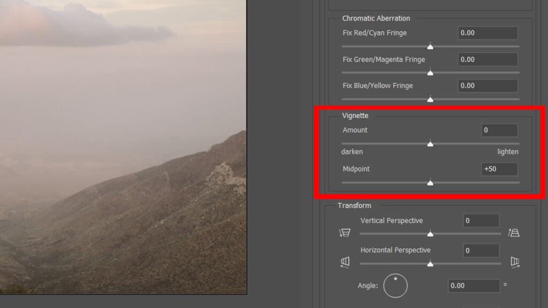Screen dimensions: 548x308
Task: Click the Fix Green/Magenta Fringe slider handle
Action: pos(430,73)
